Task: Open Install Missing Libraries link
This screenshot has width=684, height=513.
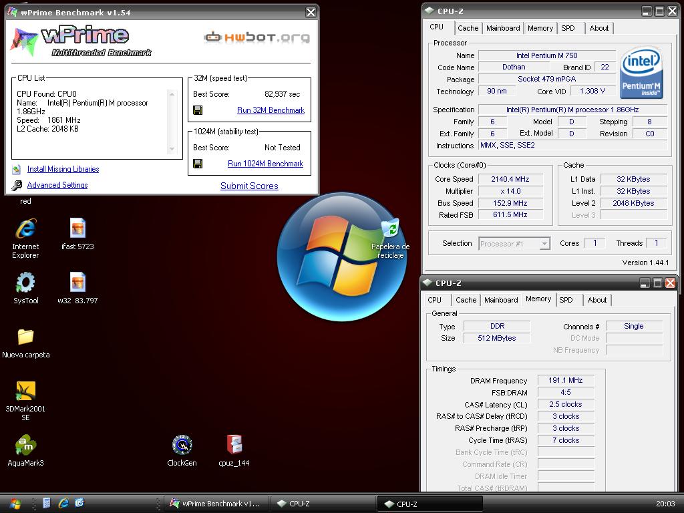Action: coord(63,169)
